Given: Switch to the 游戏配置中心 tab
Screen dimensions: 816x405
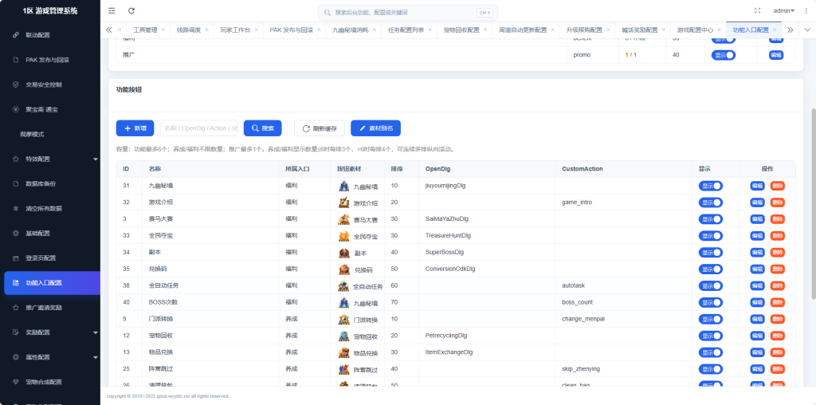Looking at the screenshot, I should [695, 29].
